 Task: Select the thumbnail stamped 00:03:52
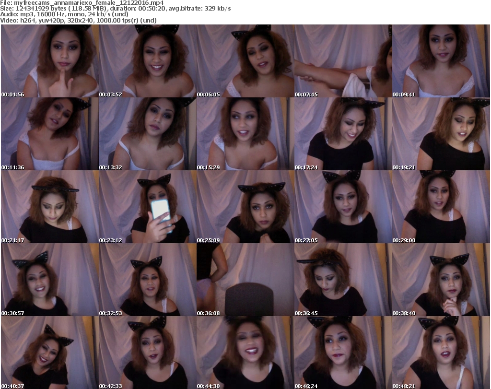tap(148, 61)
